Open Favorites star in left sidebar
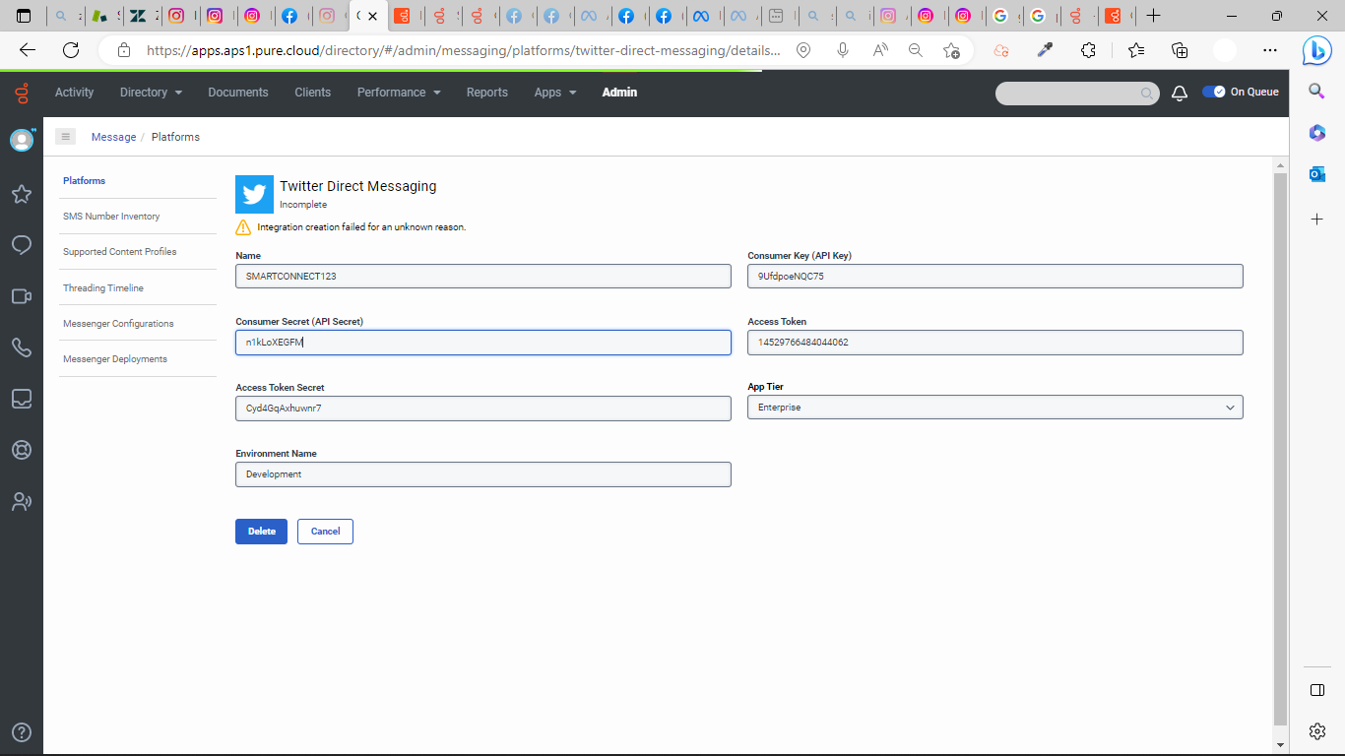Viewport: 1345px width, 756px height. point(22,194)
